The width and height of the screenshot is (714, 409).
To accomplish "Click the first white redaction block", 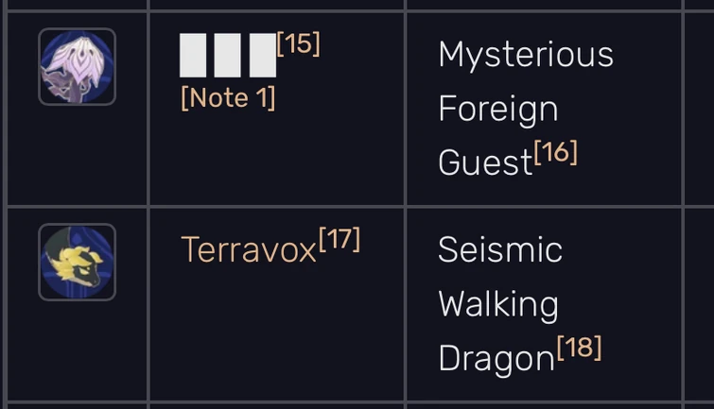I will tap(193, 56).
